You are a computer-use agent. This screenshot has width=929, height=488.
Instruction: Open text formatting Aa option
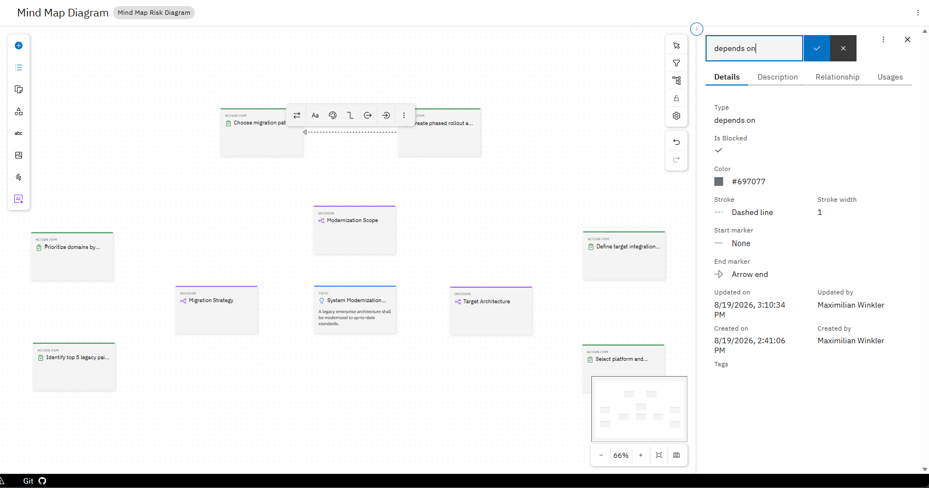click(x=315, y=115)
